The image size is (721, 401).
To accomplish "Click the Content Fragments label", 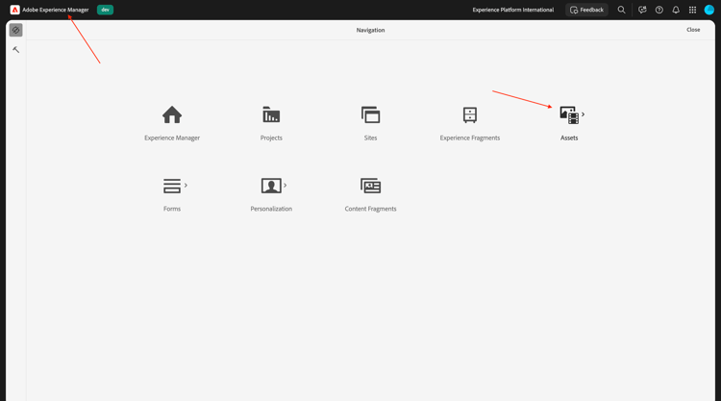I will (x=371, y=209).
